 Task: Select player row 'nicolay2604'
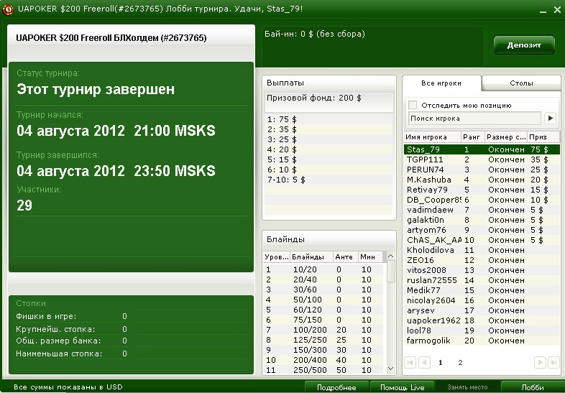482,300
